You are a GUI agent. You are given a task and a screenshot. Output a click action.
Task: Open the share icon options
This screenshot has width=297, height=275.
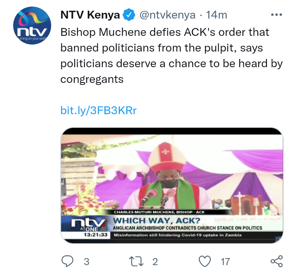point(276,261)
